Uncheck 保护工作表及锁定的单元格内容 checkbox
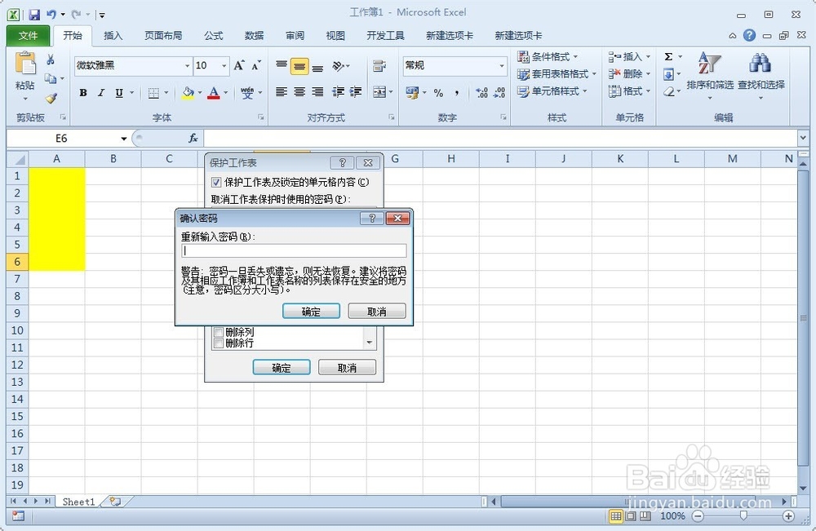 coord(216,182)
